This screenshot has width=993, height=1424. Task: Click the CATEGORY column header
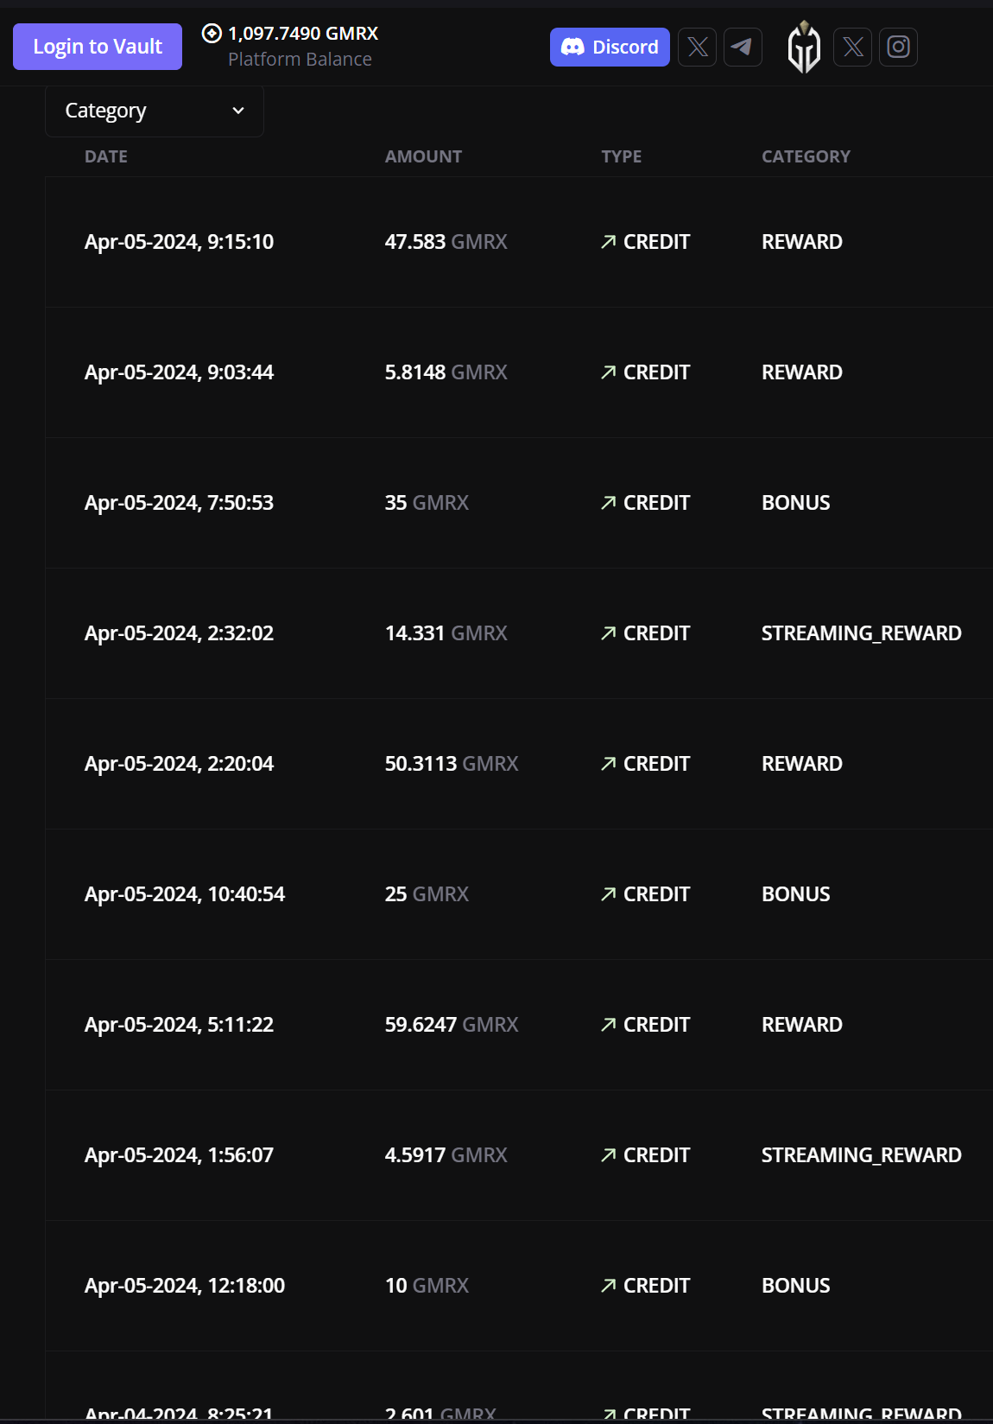coord(806,156)
